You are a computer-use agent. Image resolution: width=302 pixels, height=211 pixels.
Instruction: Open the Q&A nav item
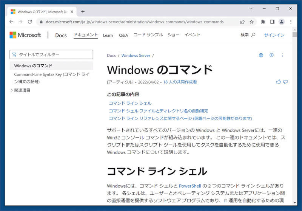pos(123,35)
